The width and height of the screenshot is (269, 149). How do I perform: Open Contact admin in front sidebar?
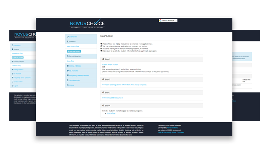[81, 80]
